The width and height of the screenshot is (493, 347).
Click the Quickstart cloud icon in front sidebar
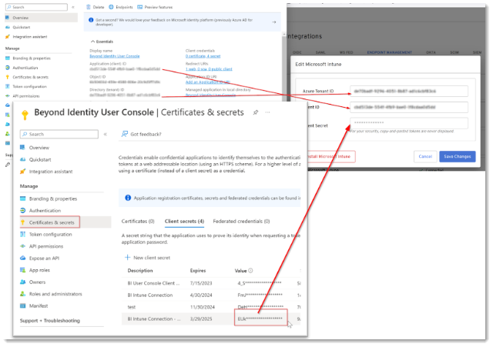(x=23, y=161)
